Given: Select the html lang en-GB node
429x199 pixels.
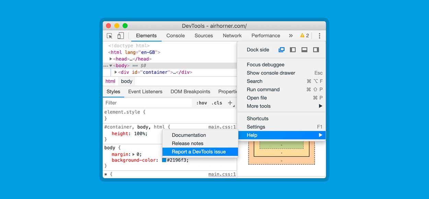Looking at the screenshot, I should tap(134, 52).
